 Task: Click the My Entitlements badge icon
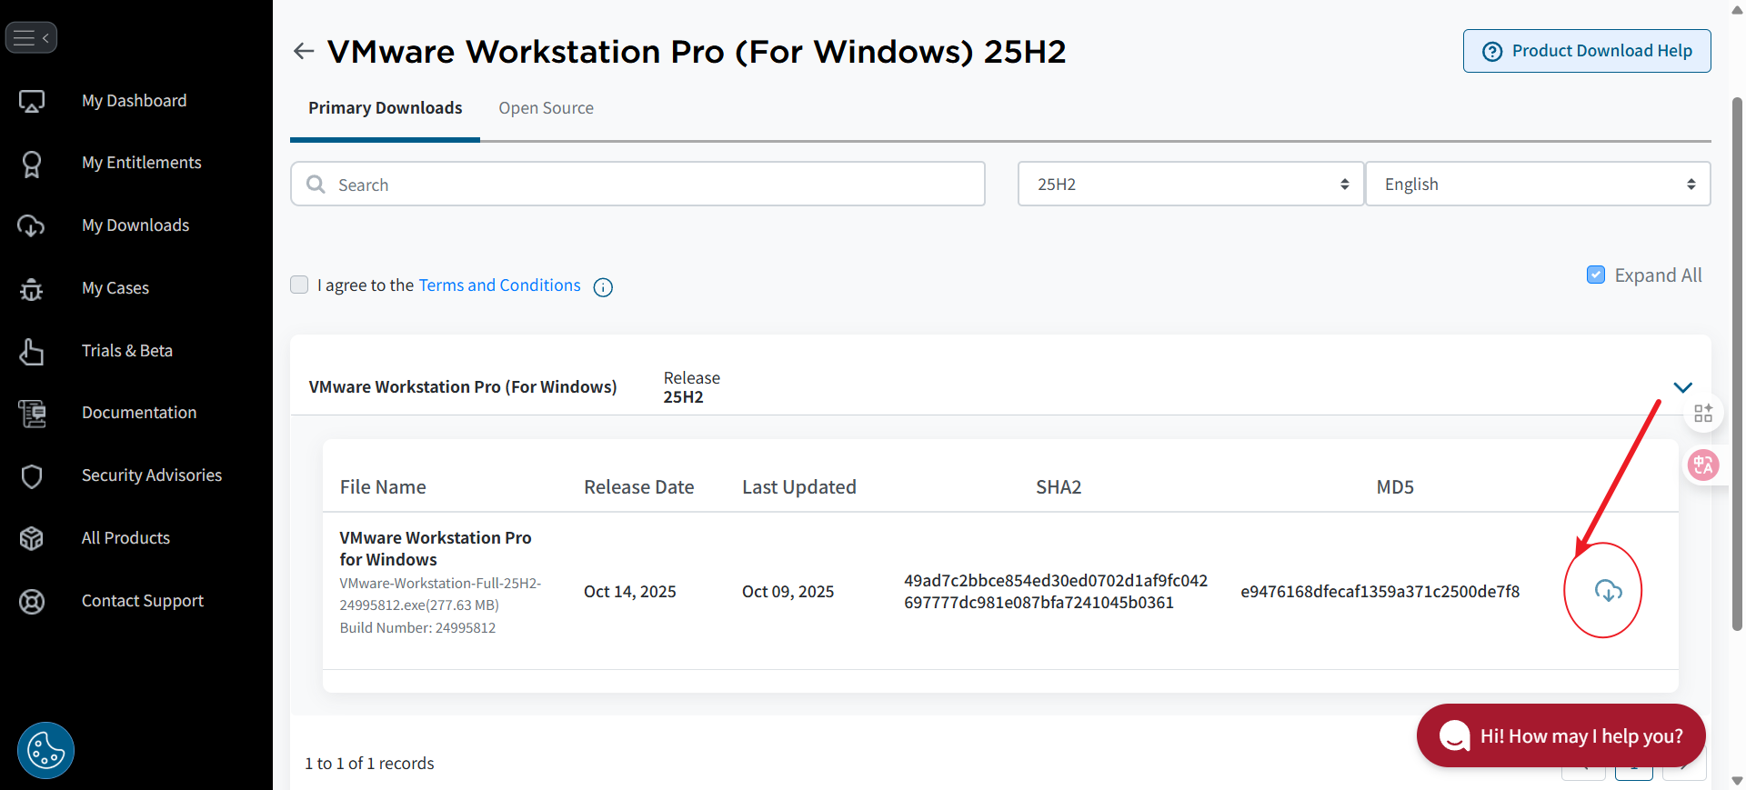click(x=32, y=164)
